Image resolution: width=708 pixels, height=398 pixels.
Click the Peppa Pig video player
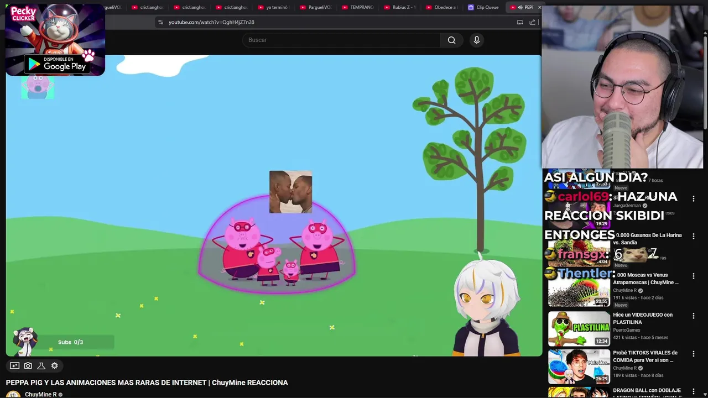click(274, 205)
